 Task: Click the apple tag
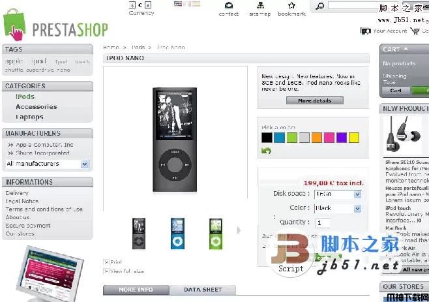coord(14,61)
